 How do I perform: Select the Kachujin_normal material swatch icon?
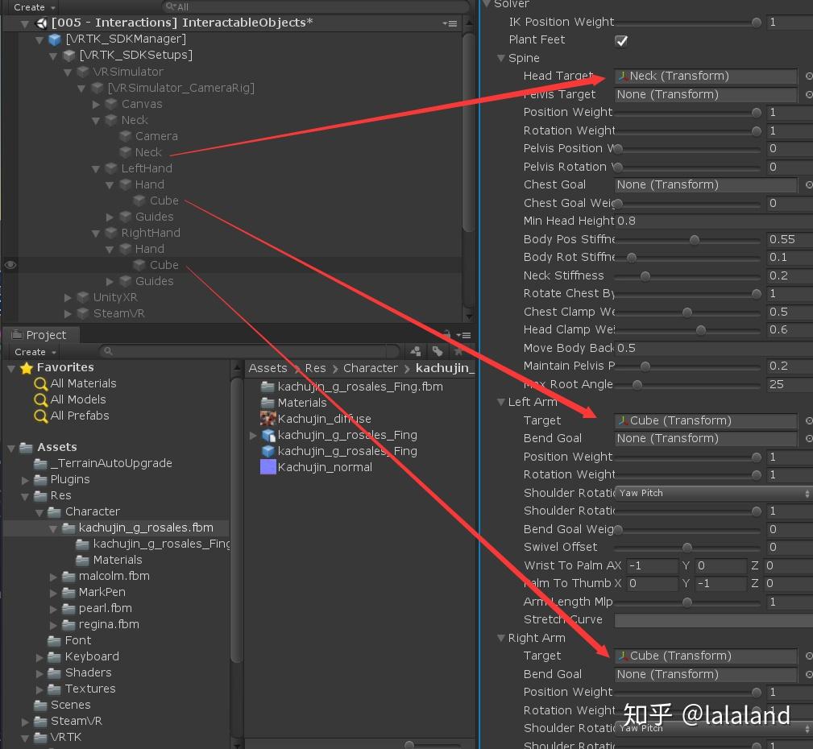[267, 466]
